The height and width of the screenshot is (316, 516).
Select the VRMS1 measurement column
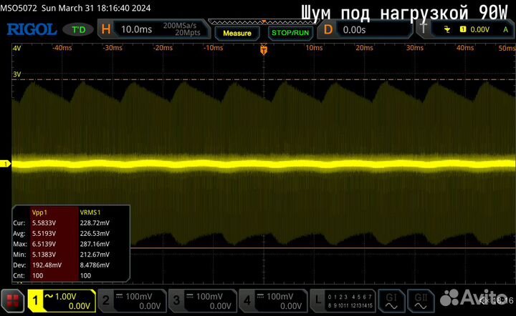coord(99,212)
